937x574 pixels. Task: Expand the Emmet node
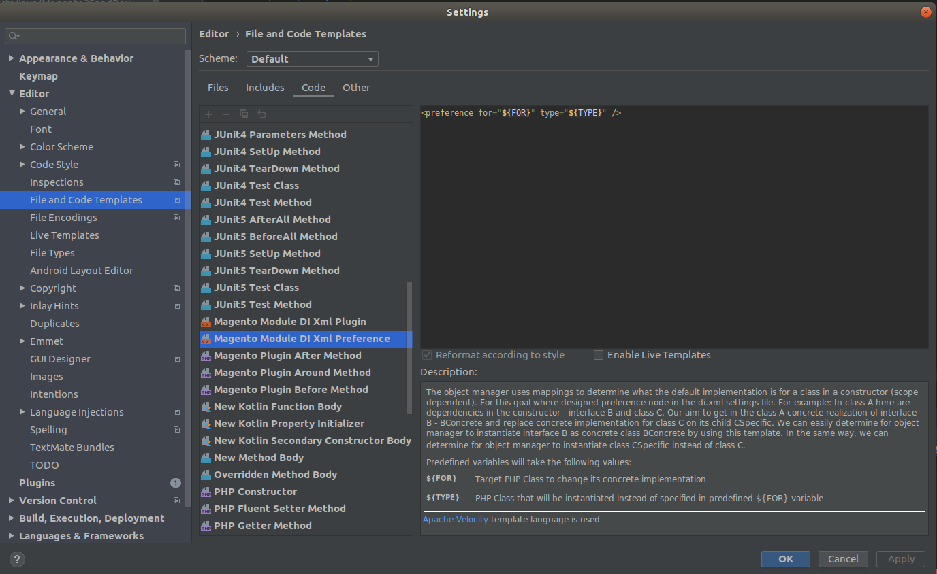22,341
